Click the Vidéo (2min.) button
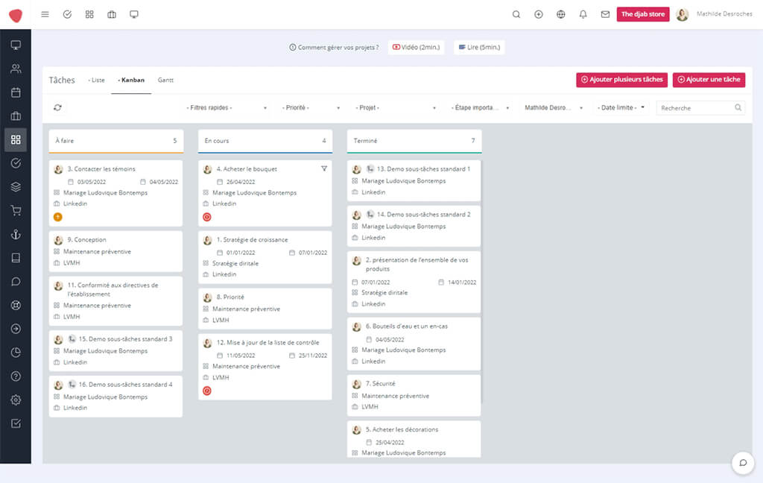763x483 pixels. 416,47
